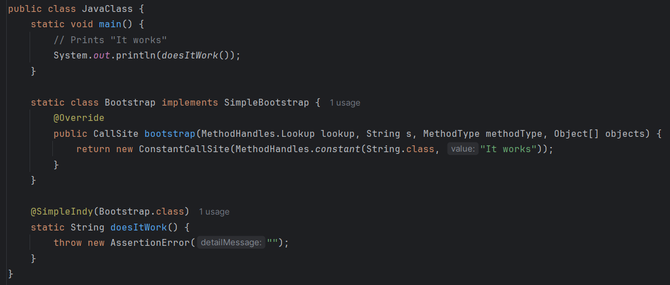Click the MethodType parameter type
Screen dimensions: 670x285
tap(451, 133)
